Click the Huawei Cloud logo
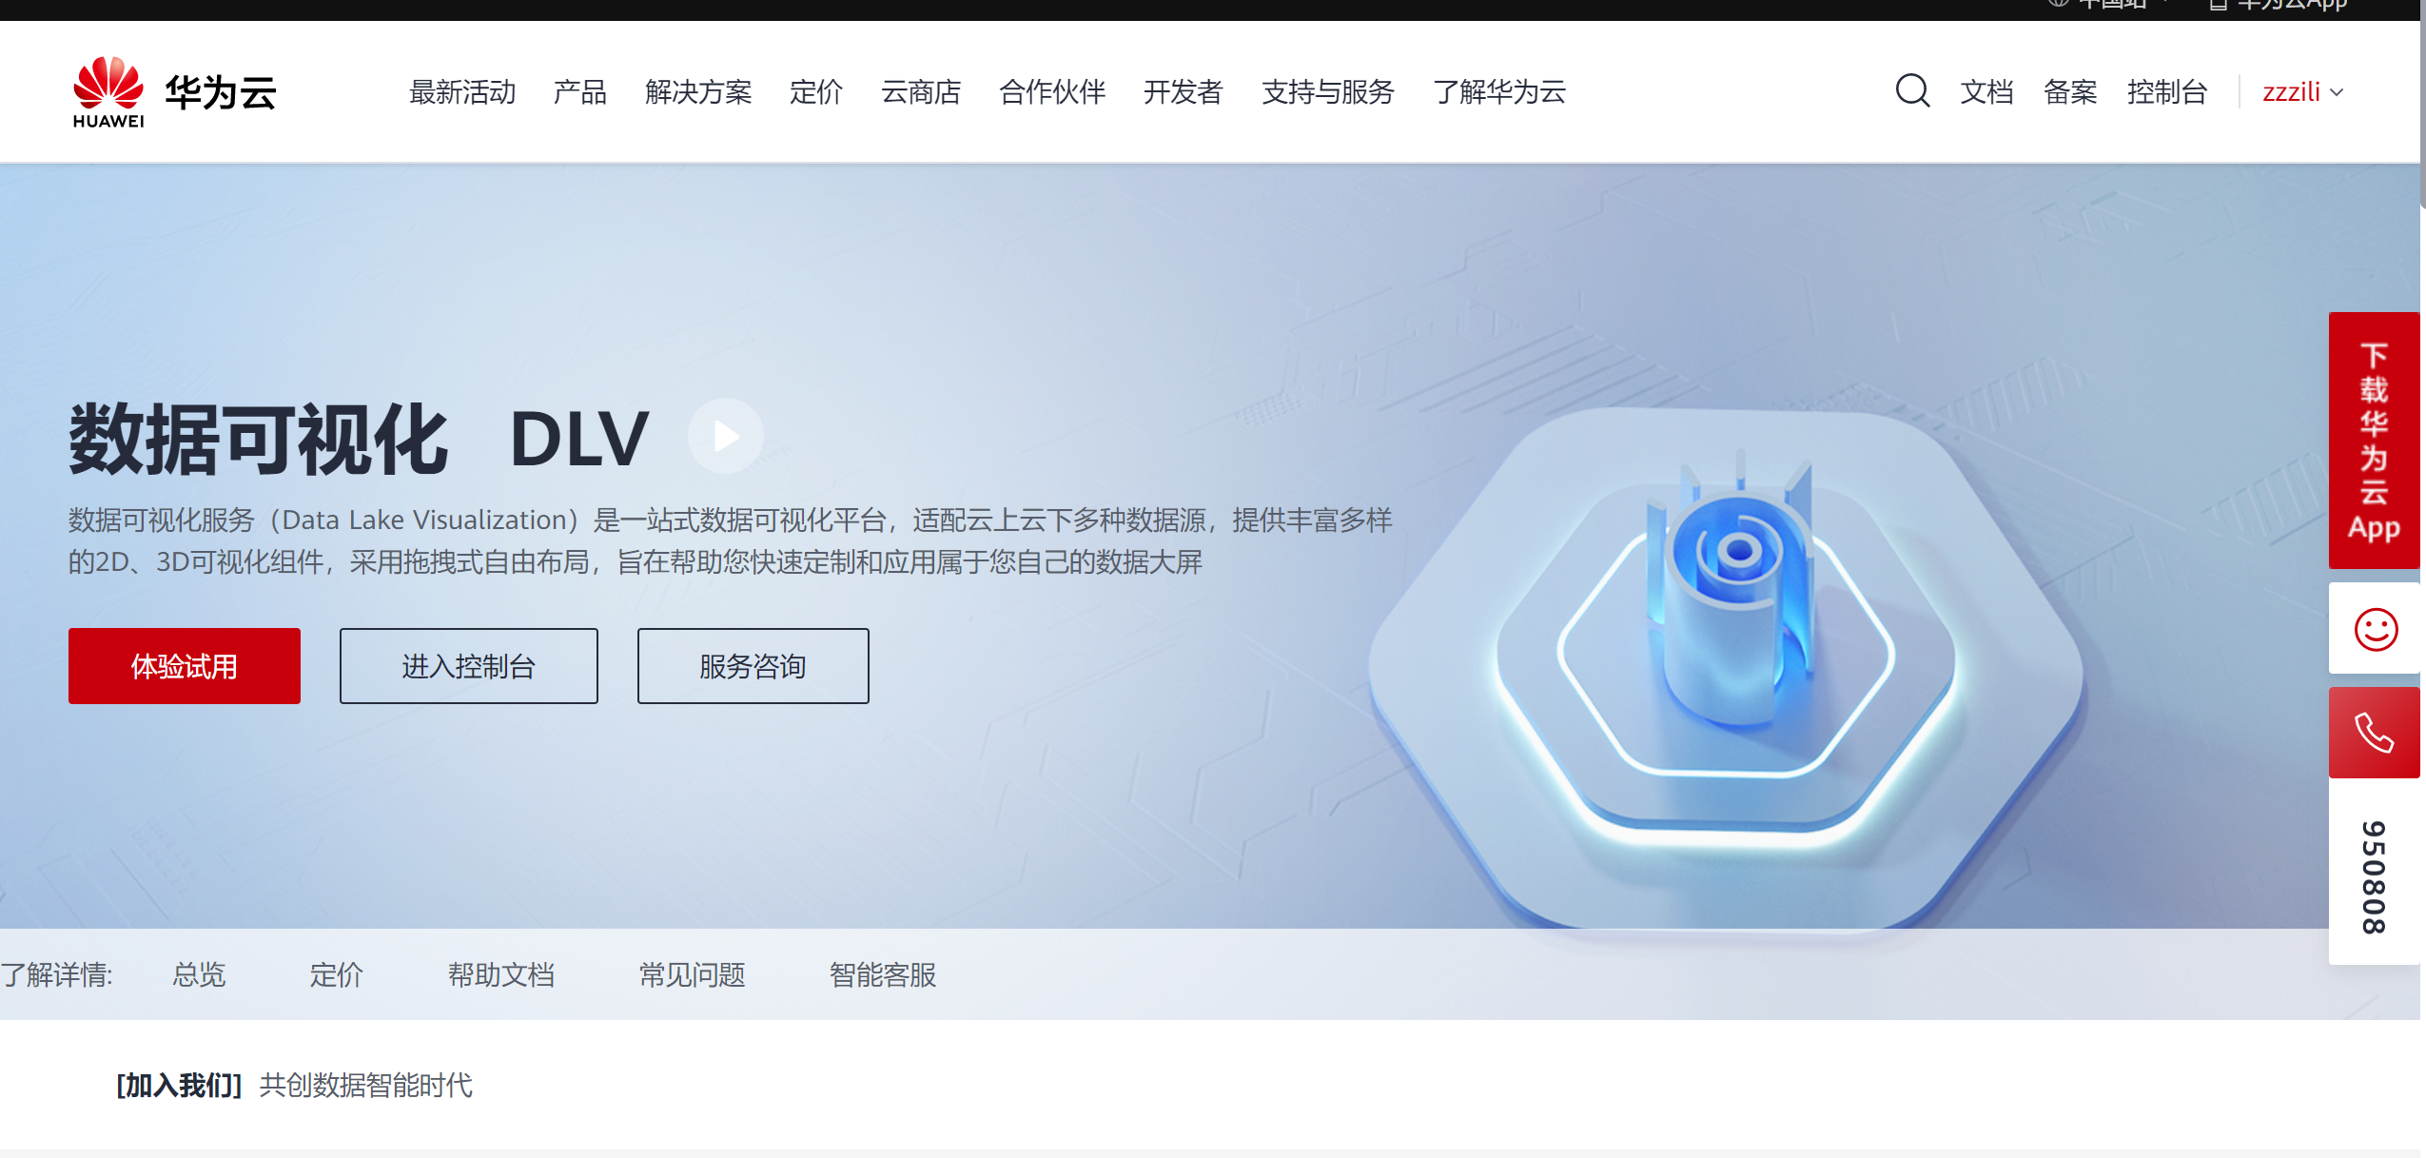The image size is (2426, 1158). point(174,92)
